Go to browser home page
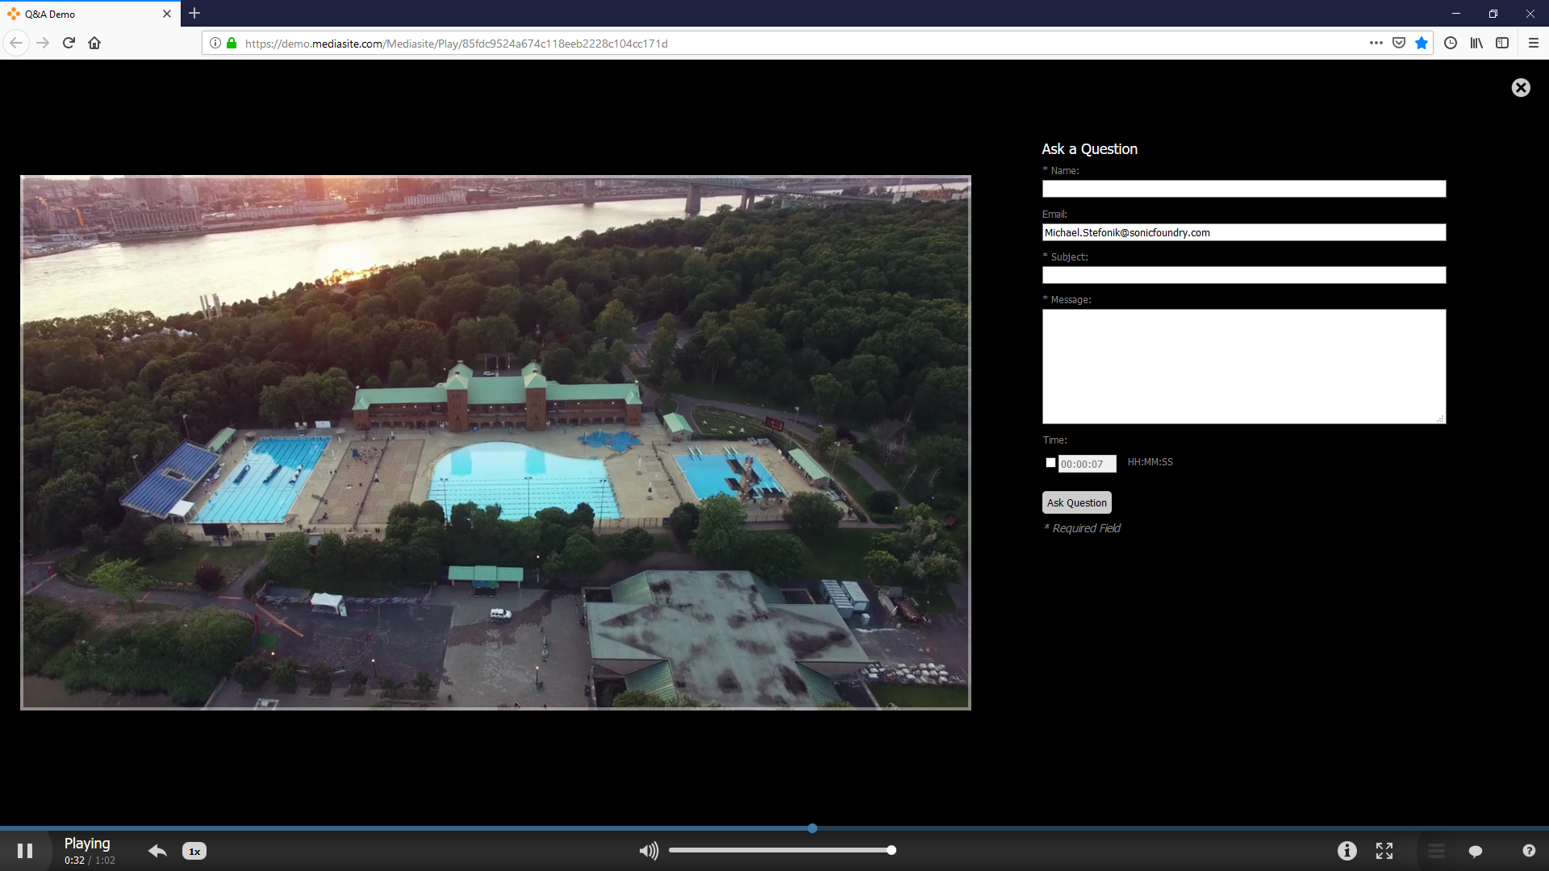Image resolution: width=1549 pixels, height=871 pixels. [94, 43]
